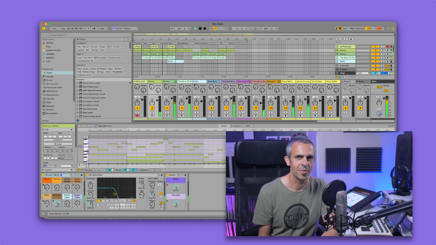The height and width of the screenshot is (245, 436).
Task: Activate Key mapping mode
Action: click(x=345, y=29)
